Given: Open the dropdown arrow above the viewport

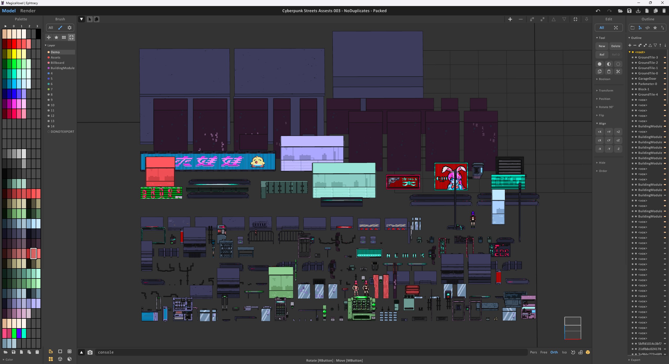Looking at the screenshot, I should coord(82,19).
